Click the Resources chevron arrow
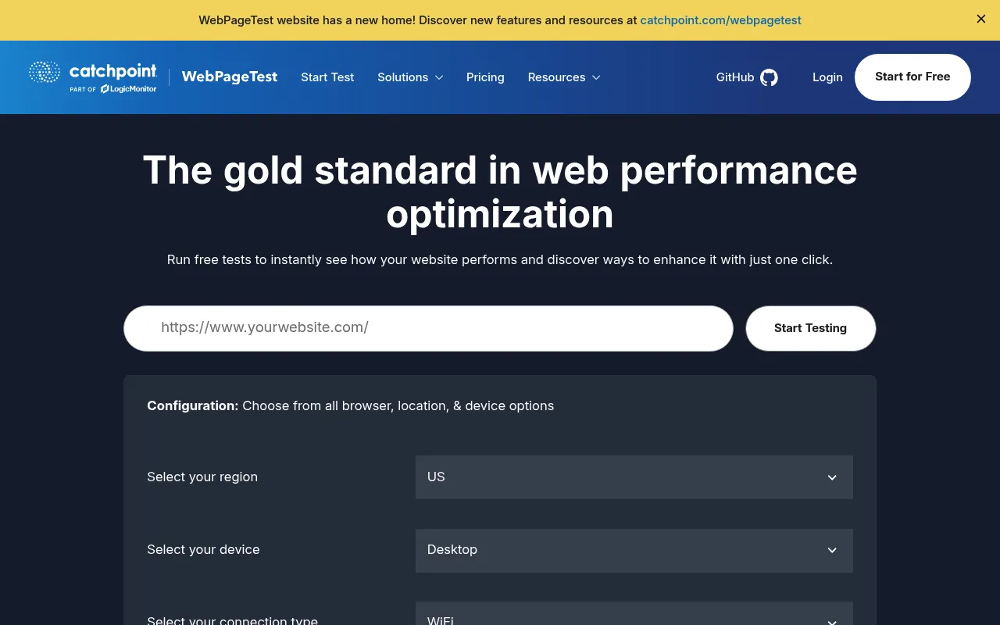The height and width of the screenshot is (625, 1000). tap(596, 77)
